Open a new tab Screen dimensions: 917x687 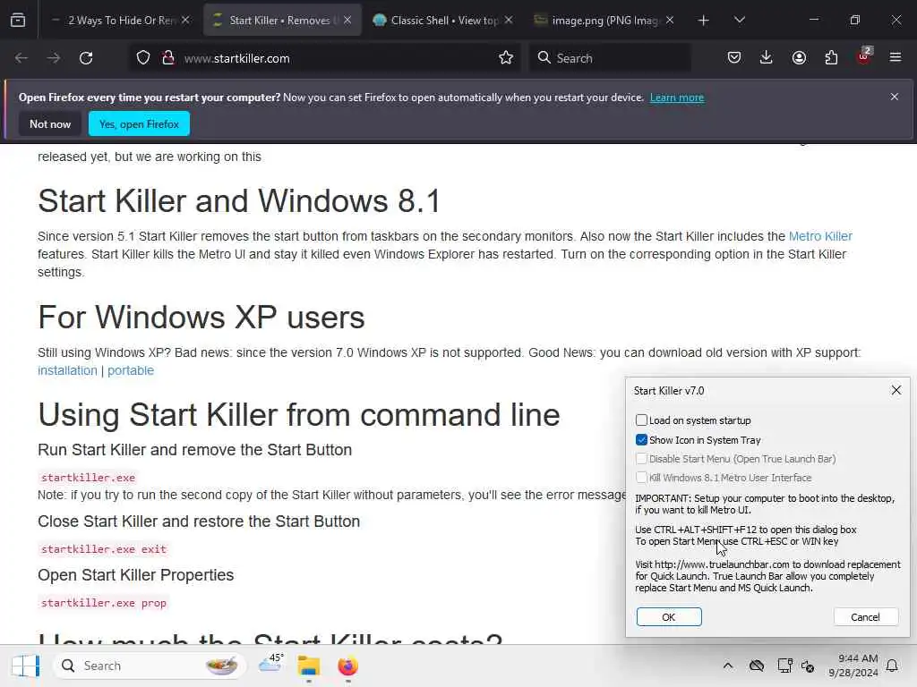pyautogui.click(x=704, y=21)
